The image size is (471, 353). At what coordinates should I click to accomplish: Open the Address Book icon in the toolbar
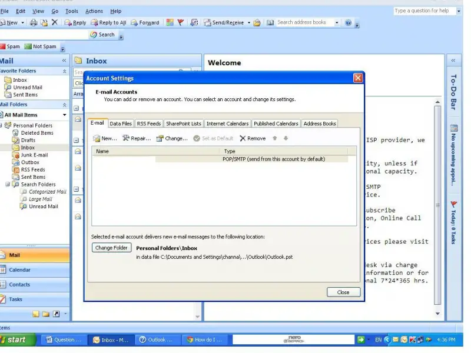click(x=270, y=22)
